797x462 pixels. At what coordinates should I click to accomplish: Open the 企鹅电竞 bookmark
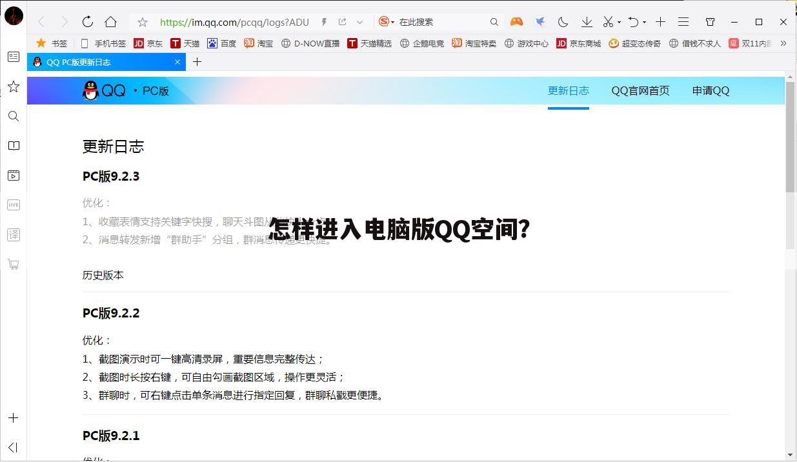click(x=421, y=43)
